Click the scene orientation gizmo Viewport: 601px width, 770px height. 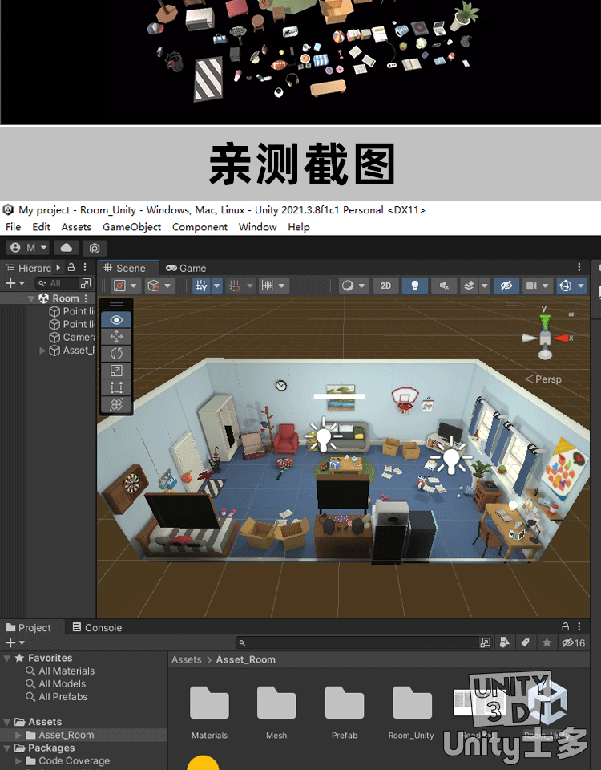[x=545, y=336]
